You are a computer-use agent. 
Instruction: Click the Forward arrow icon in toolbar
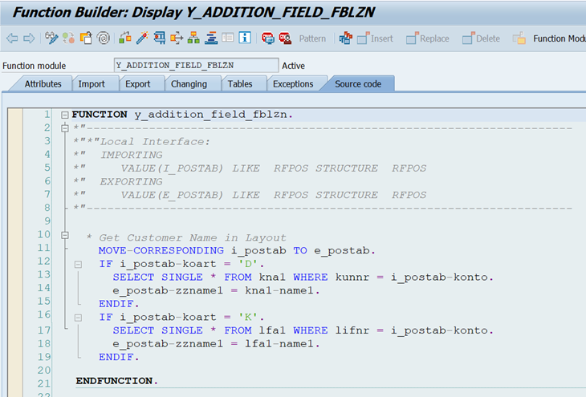pos(29,38)
